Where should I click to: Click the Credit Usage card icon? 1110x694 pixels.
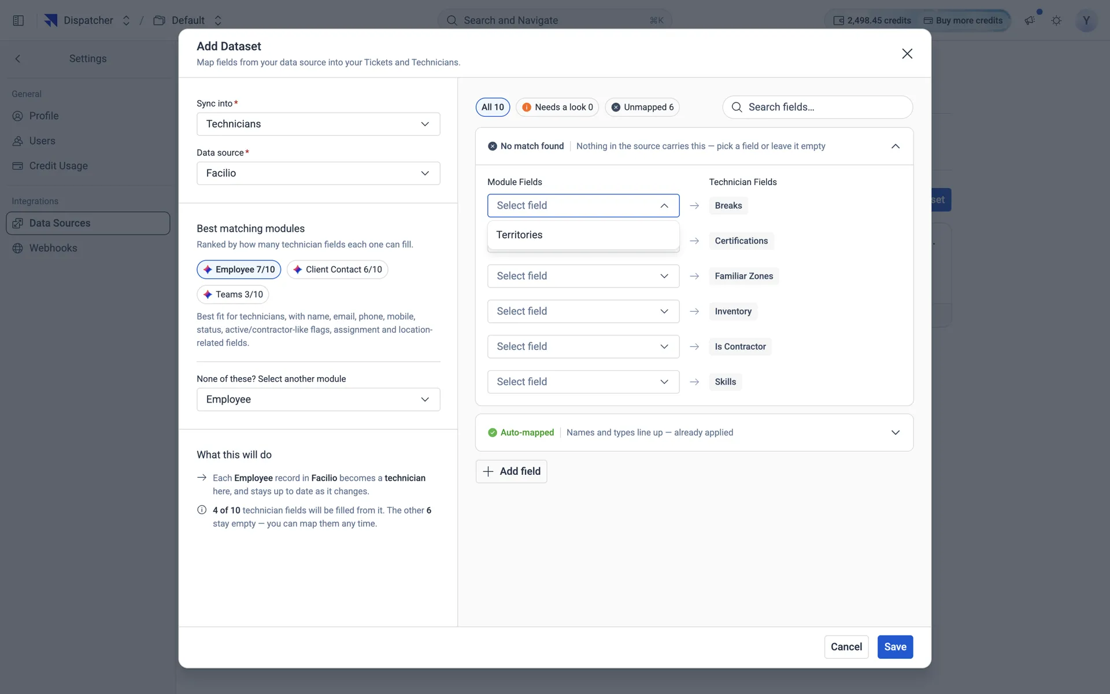click(18, 165)
